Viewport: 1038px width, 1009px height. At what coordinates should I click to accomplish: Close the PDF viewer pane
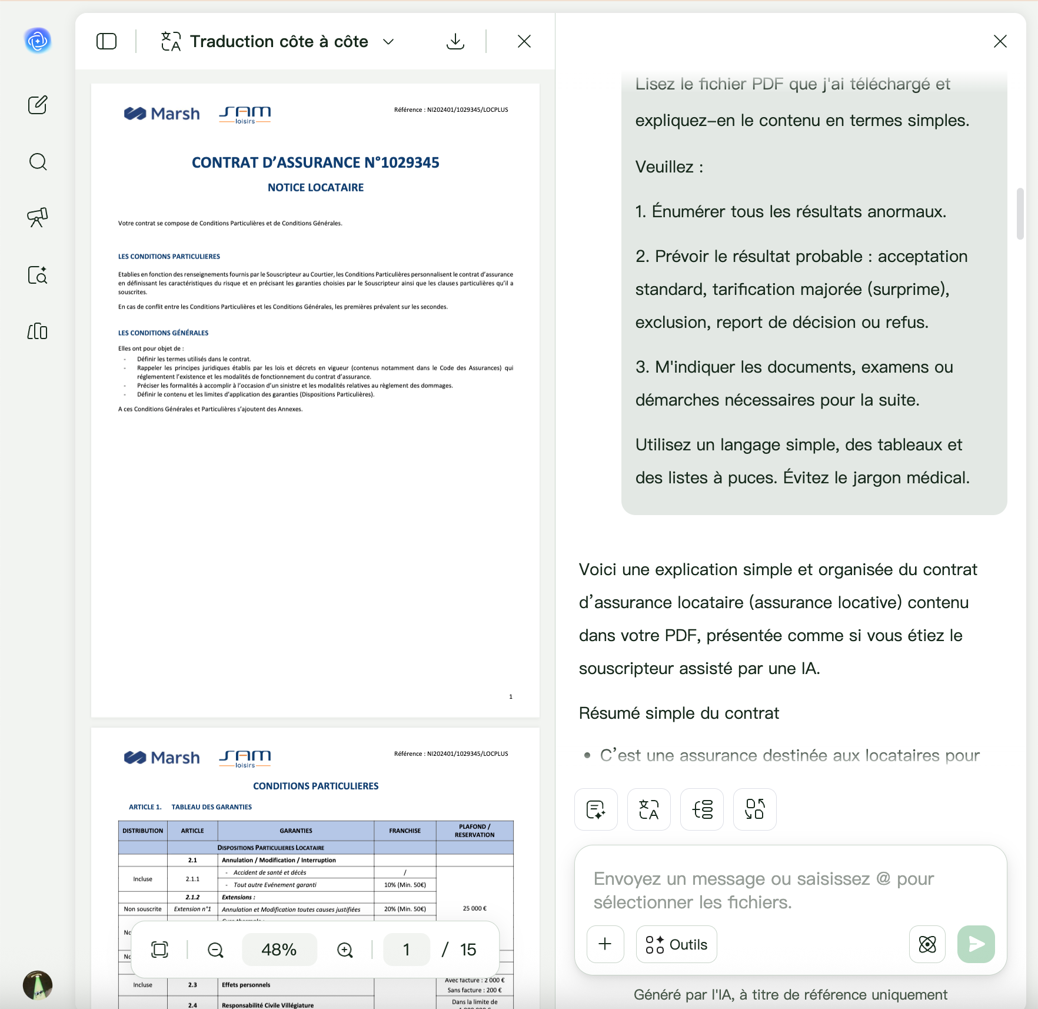[x=524, y=41]
